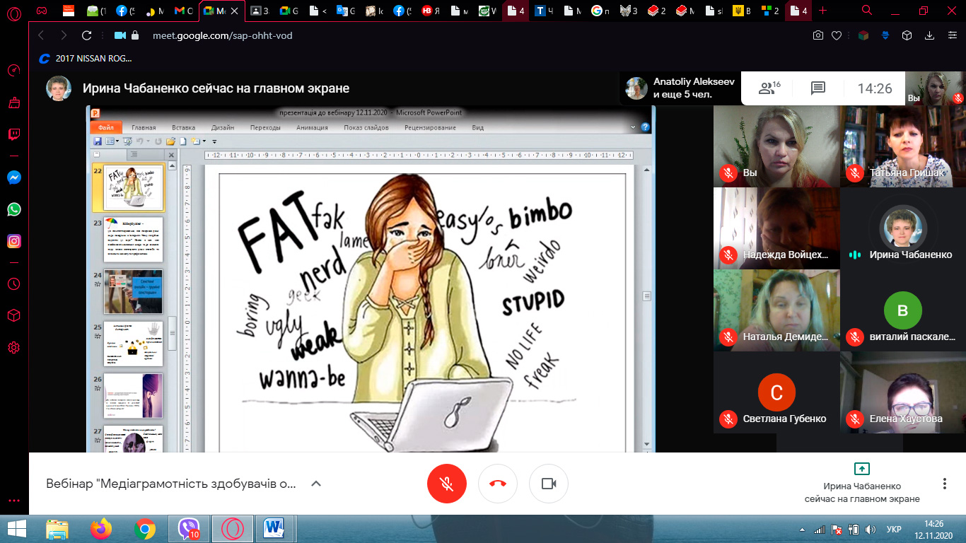Select slide 24 thumbnail

(134, 291)
